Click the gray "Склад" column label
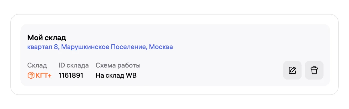 [37, 65]
